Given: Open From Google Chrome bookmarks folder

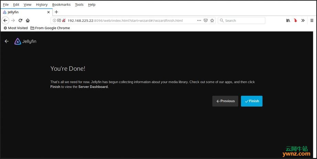Looking at the screenshot, I should click(50, 28).
